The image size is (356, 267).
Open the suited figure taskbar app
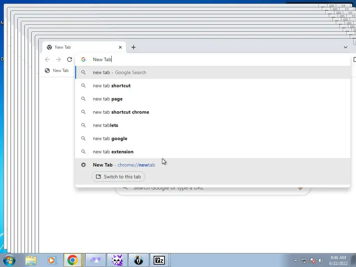tap(138, 260)
